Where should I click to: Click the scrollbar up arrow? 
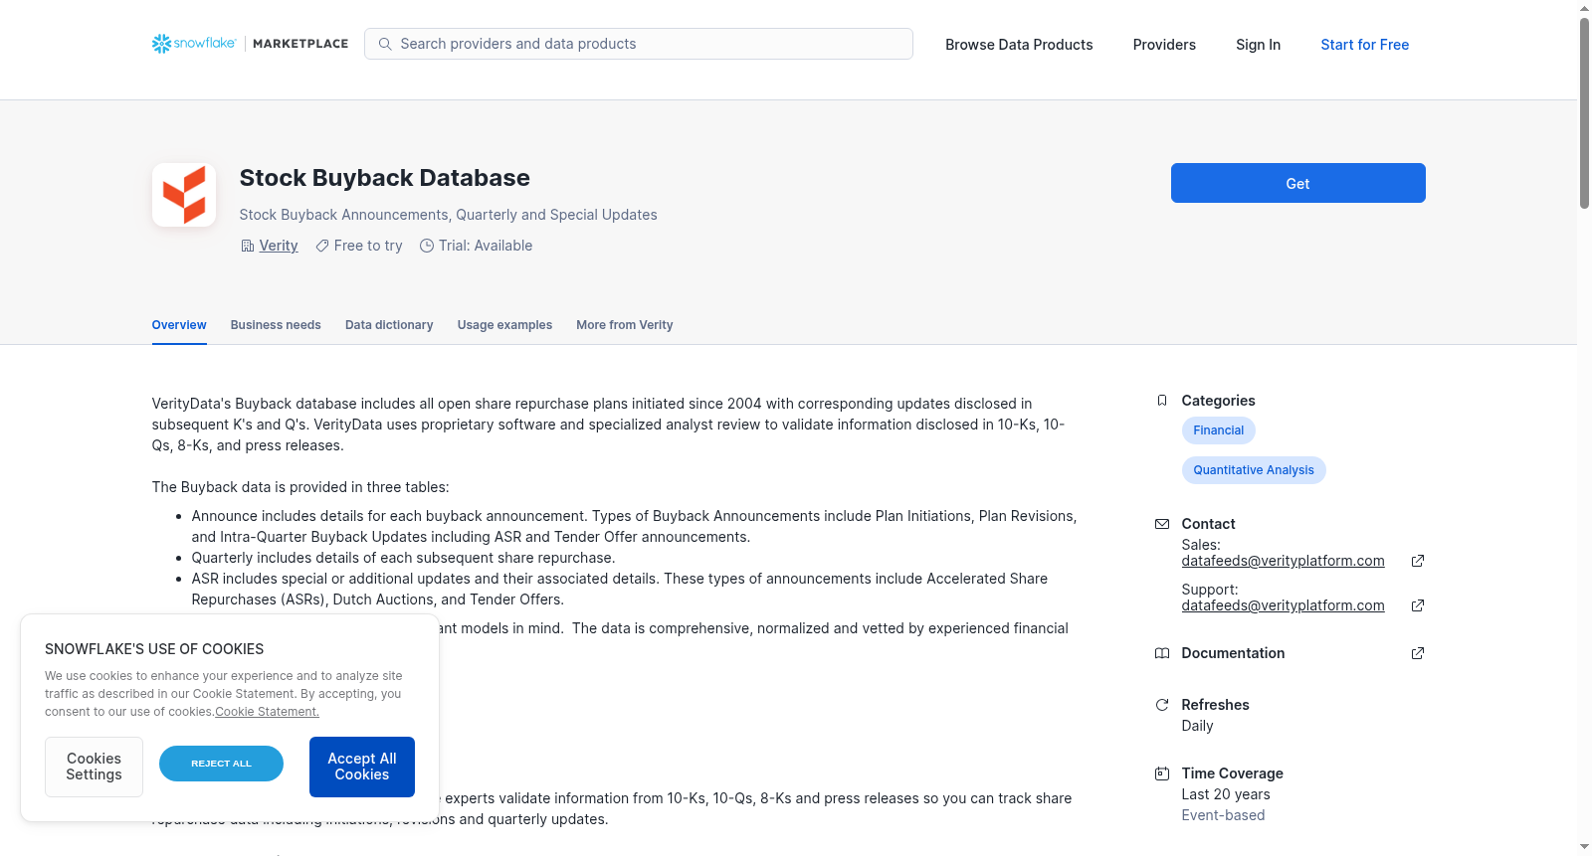(1584, 8)
